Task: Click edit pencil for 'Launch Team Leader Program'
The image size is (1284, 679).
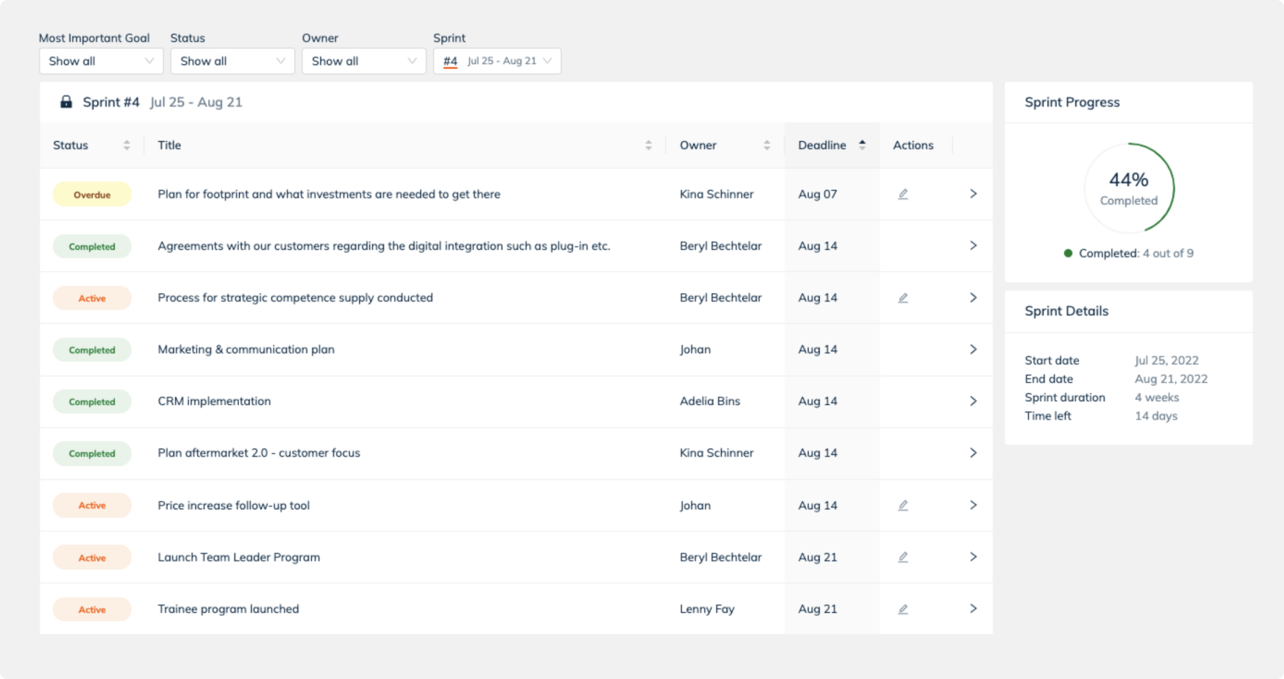Action: point(903,557)
